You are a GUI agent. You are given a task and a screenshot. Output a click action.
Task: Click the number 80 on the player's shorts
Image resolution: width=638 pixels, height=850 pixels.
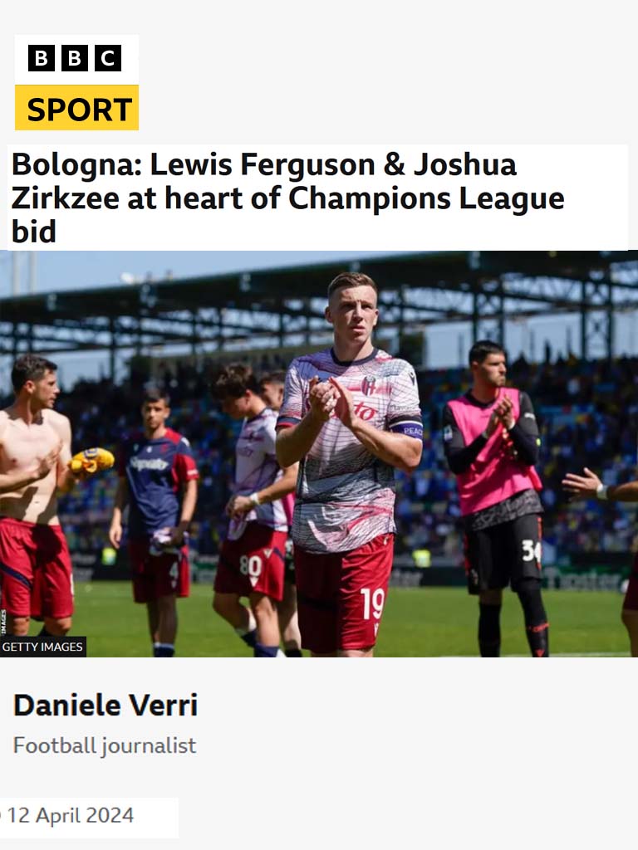click(251, 566)
